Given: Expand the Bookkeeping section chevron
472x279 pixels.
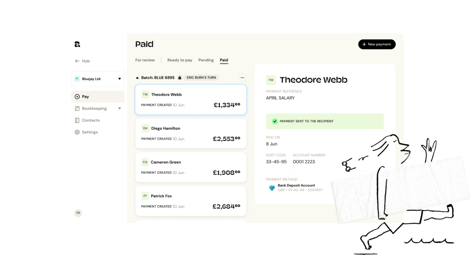Looking at the screenshot, I should 119,108.
